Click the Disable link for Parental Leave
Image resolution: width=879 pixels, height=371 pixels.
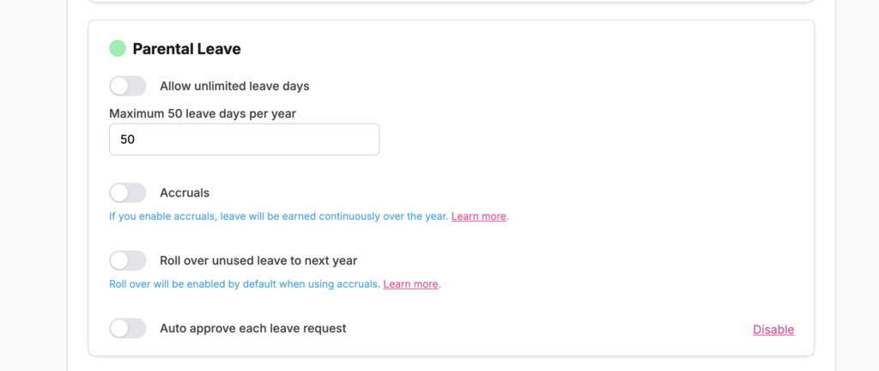[773, 330]
